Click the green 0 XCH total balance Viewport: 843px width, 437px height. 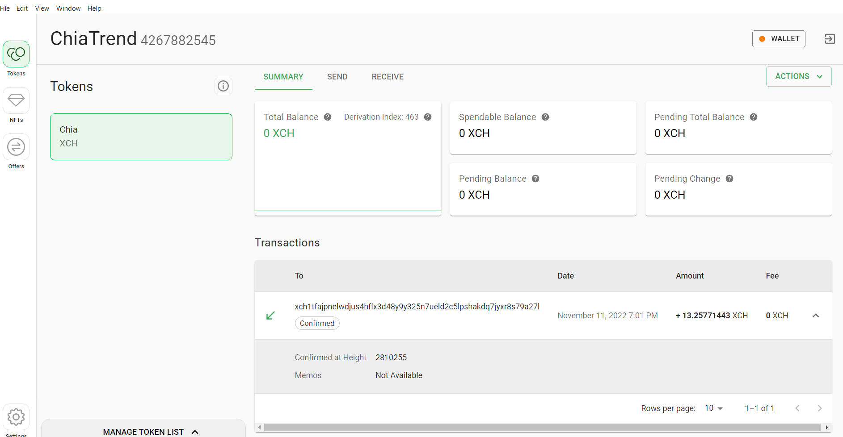click(x=279, y=133)
